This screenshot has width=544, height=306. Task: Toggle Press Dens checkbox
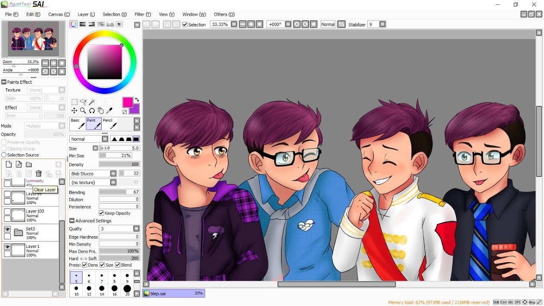[x=85, y=265]
